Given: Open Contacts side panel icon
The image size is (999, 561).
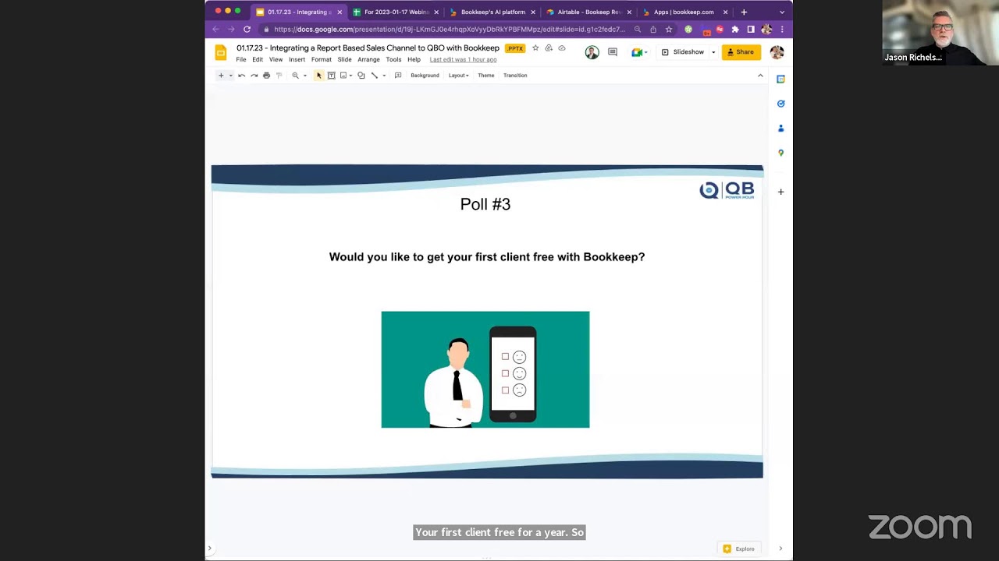Looking at the screenshot, I should (x=780, y=129).
